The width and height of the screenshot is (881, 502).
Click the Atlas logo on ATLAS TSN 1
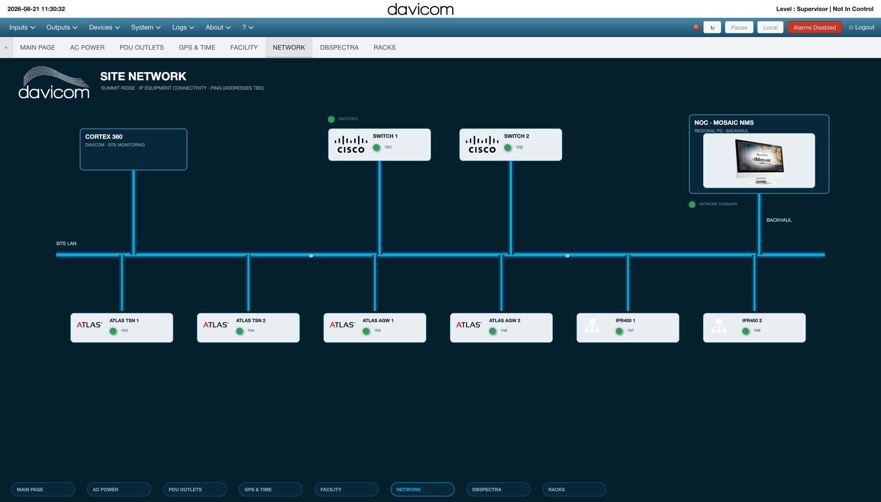pyautogui.click(x=89, y=325)
